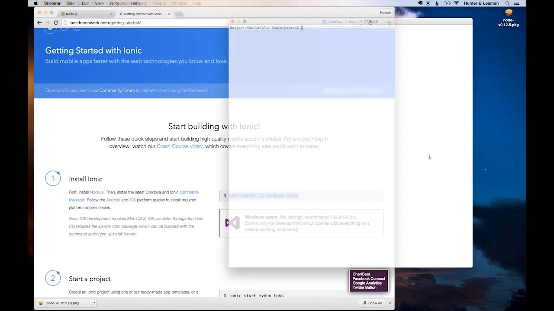Click the ionic start myApp tabs command

256,295
